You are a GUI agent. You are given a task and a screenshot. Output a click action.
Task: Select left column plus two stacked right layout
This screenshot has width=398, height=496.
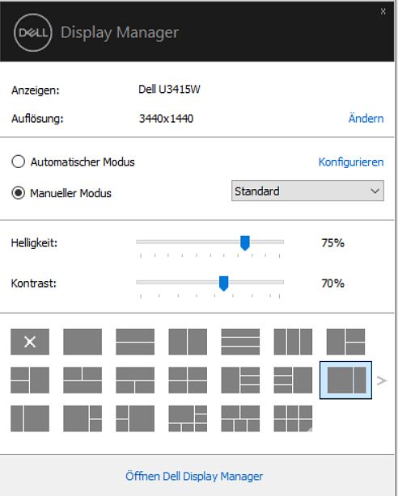click(x=345, y=342)
